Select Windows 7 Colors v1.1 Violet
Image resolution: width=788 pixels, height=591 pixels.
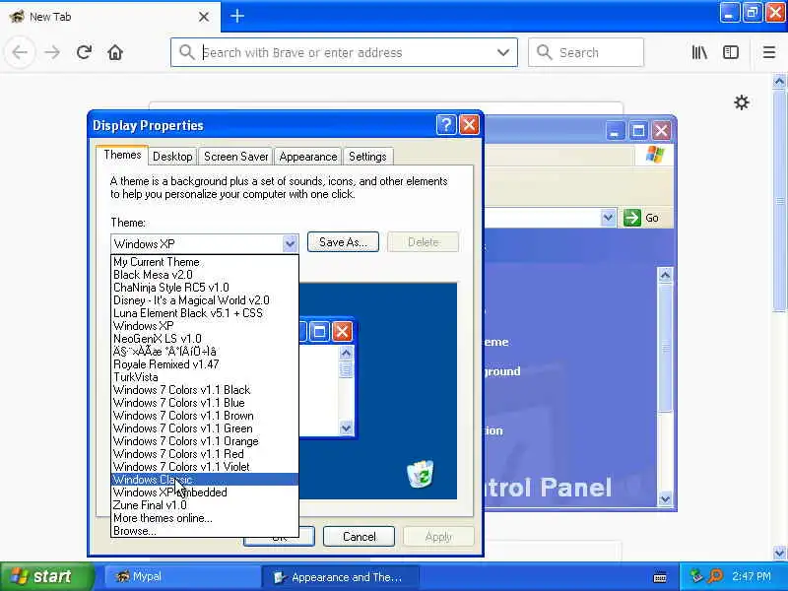click(205, 467)
